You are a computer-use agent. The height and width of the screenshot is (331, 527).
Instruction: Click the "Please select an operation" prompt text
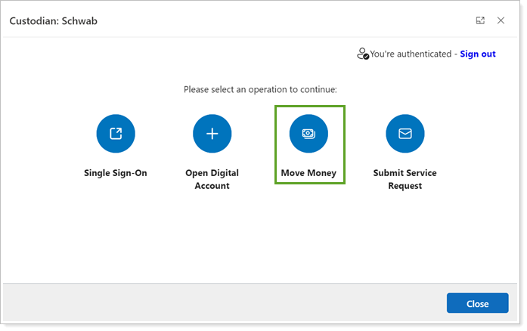tap(260, 89)
